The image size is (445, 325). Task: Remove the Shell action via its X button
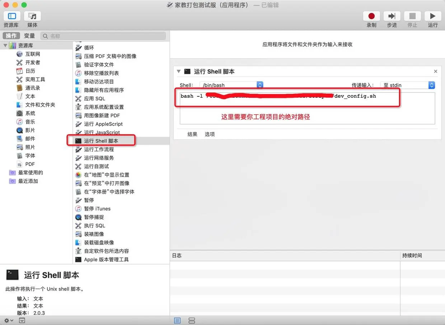pyautogui.click(x=435, y=71)
